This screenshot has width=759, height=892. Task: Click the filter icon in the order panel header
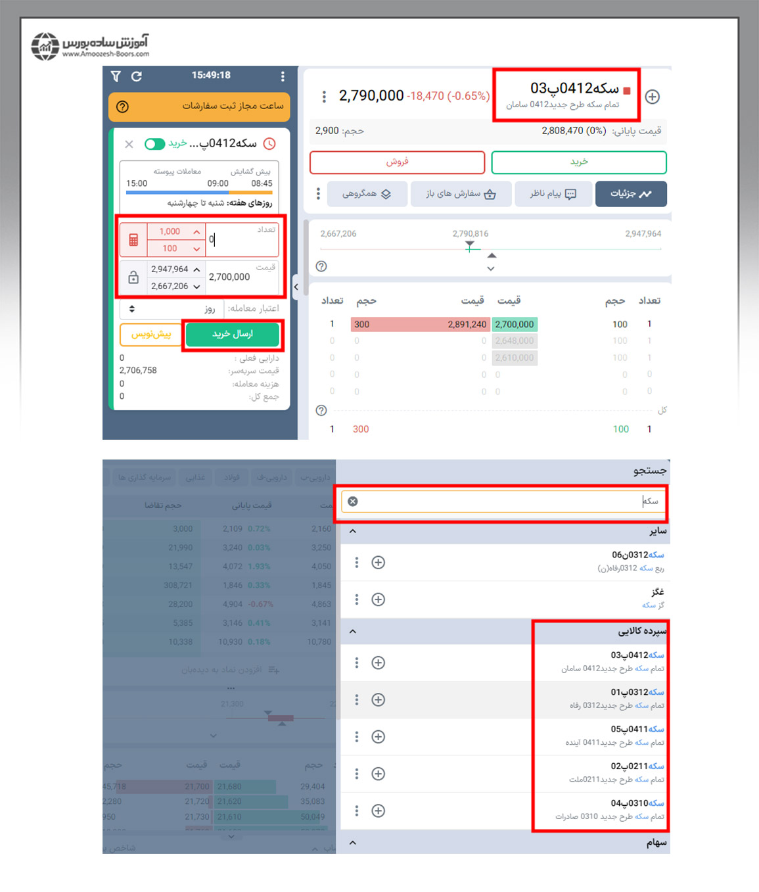[116, 76]
